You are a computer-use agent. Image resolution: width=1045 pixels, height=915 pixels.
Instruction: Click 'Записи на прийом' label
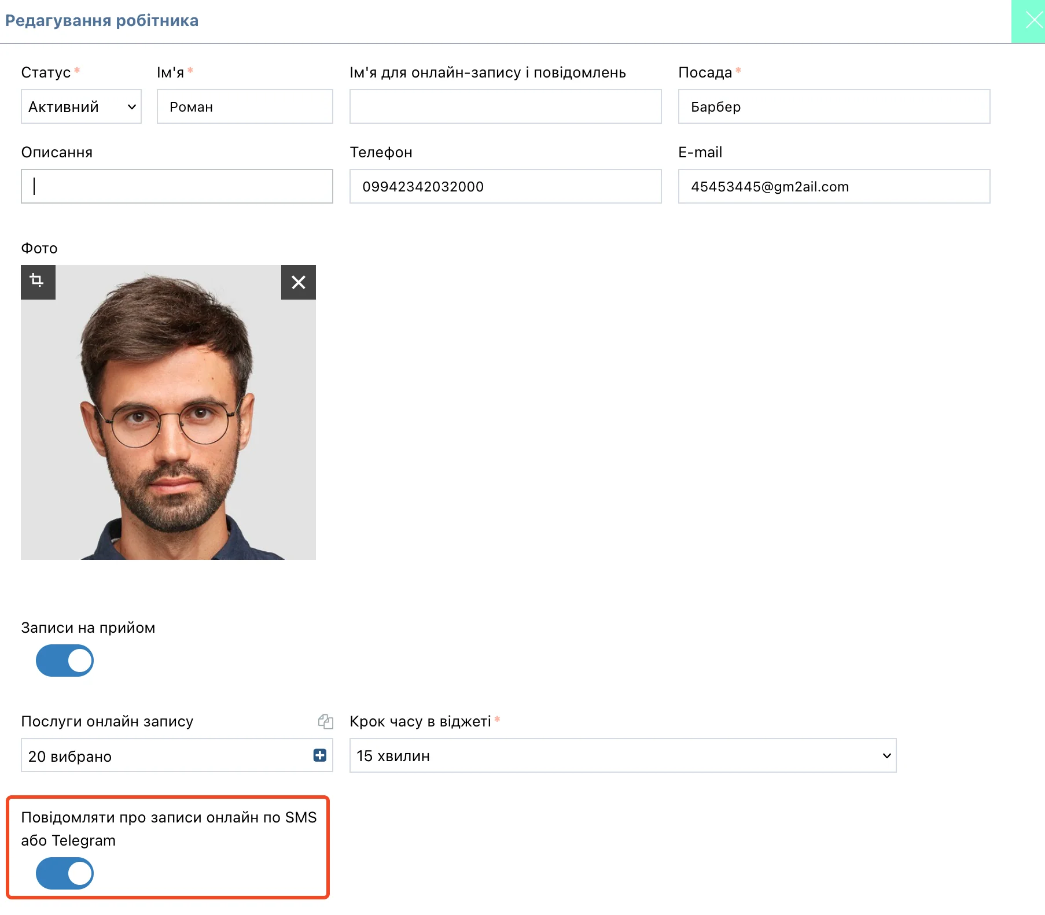tap(88, 628)
